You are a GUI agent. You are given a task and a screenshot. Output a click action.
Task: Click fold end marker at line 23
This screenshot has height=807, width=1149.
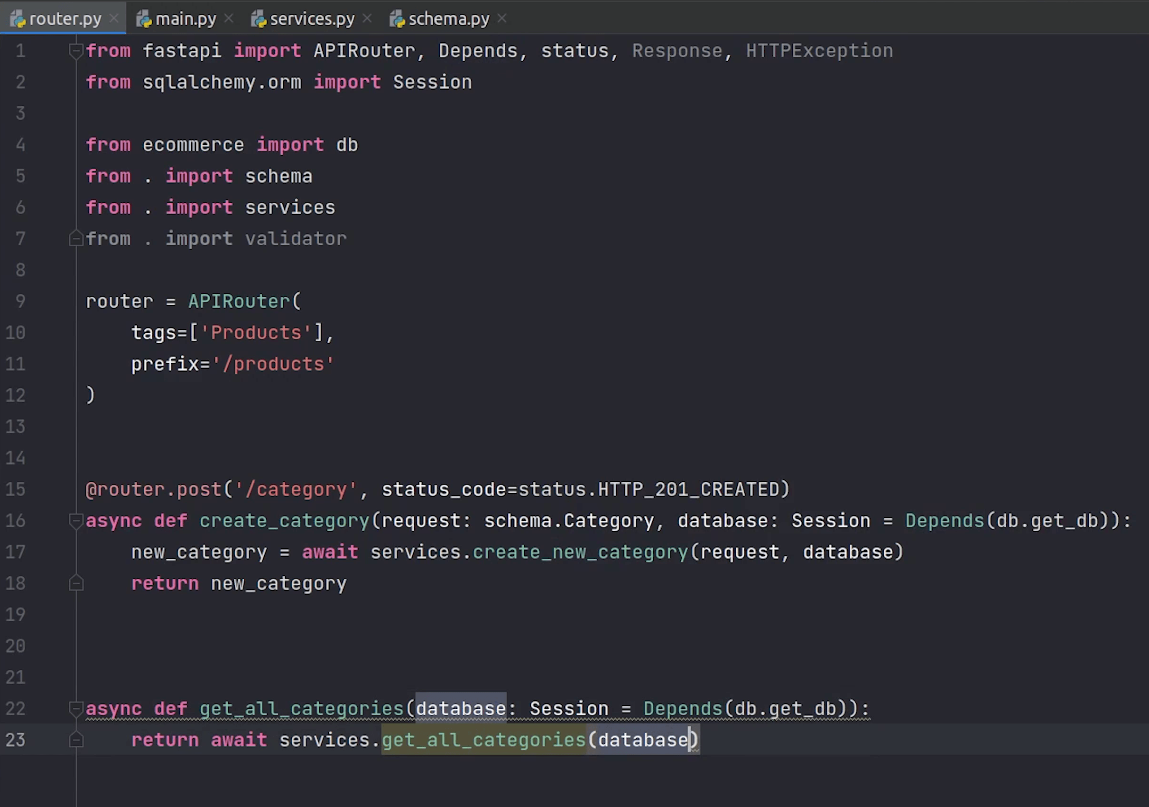pos(75,740)
